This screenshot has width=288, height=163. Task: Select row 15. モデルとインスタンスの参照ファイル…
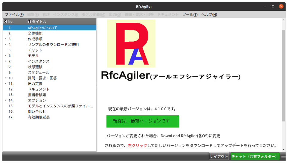coord(50,106)
